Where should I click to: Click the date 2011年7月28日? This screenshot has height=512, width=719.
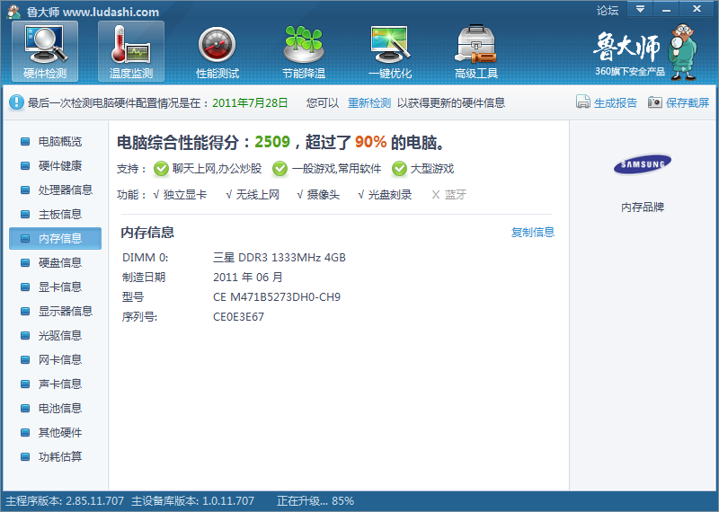pyautogui.click(x=250, y=102)
